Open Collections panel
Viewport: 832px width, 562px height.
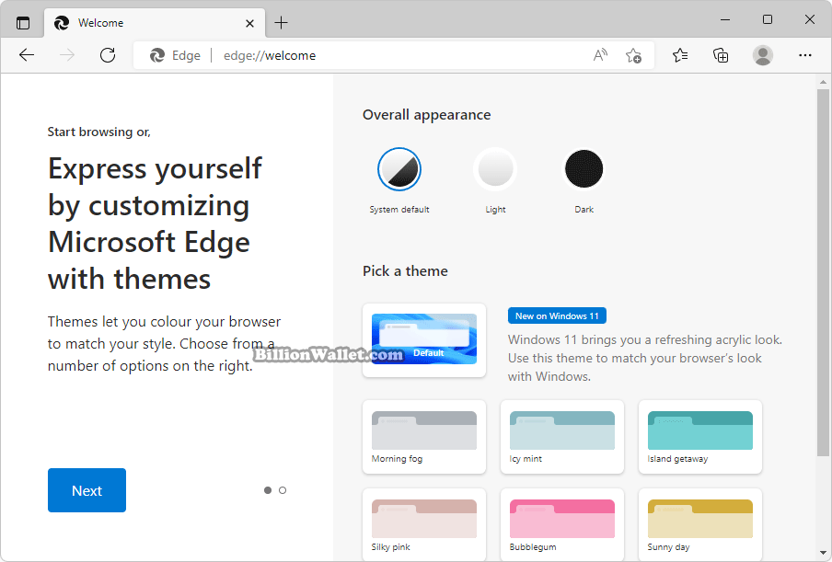[721, 55]
